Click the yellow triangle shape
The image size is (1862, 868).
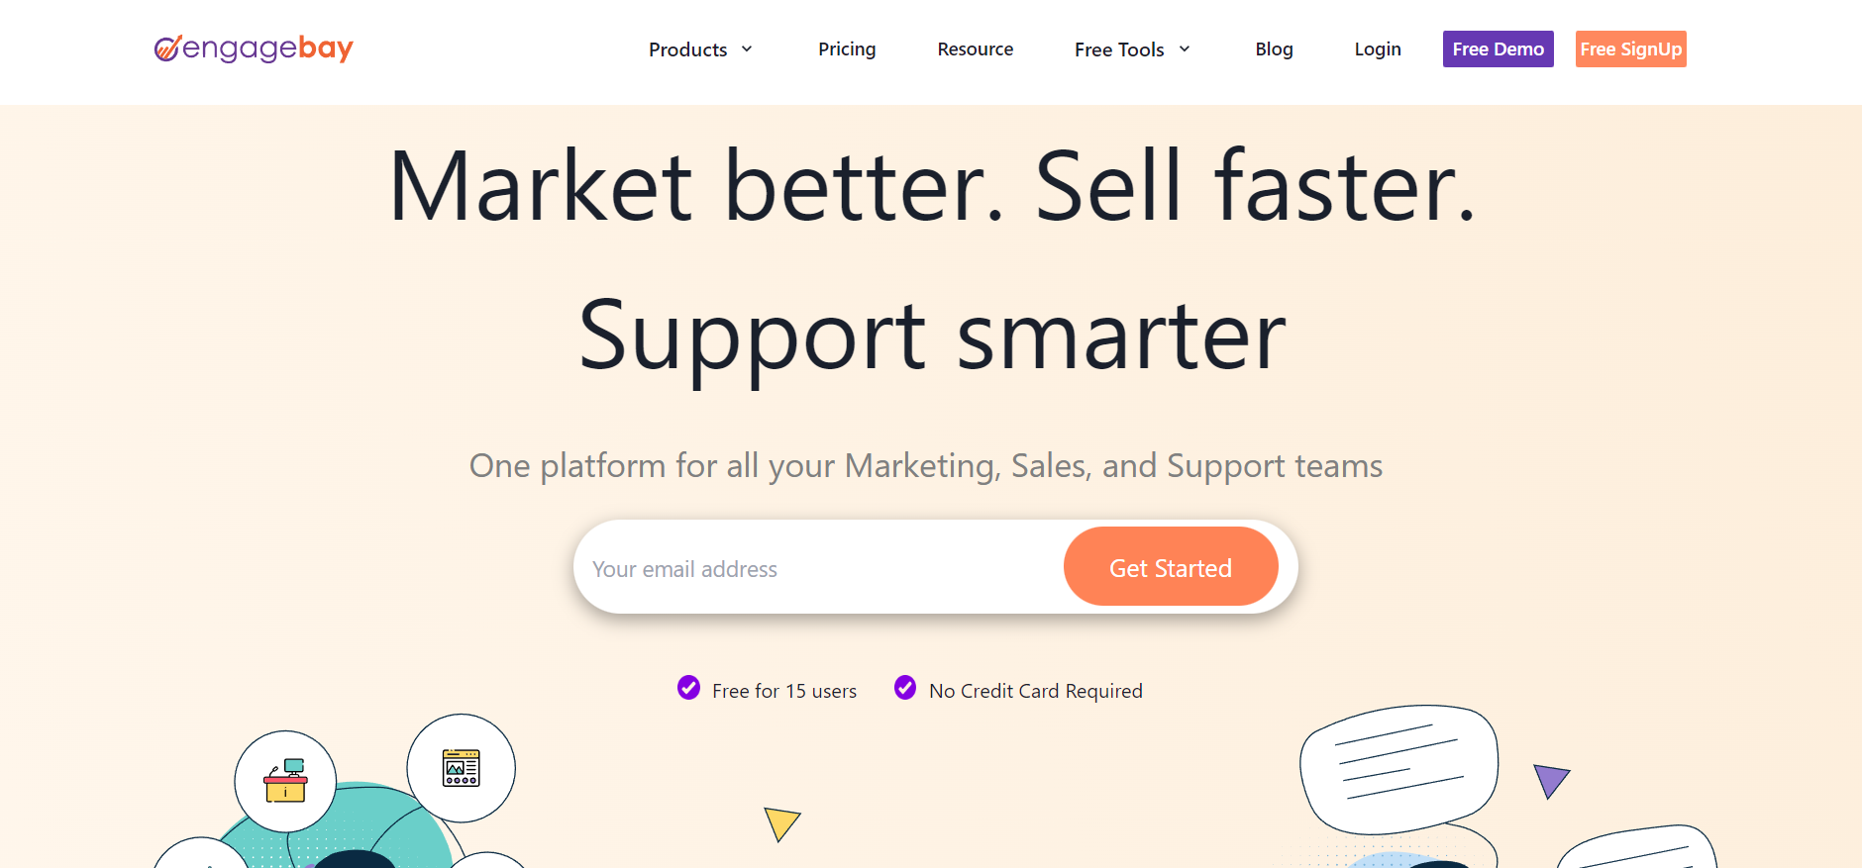780,821
